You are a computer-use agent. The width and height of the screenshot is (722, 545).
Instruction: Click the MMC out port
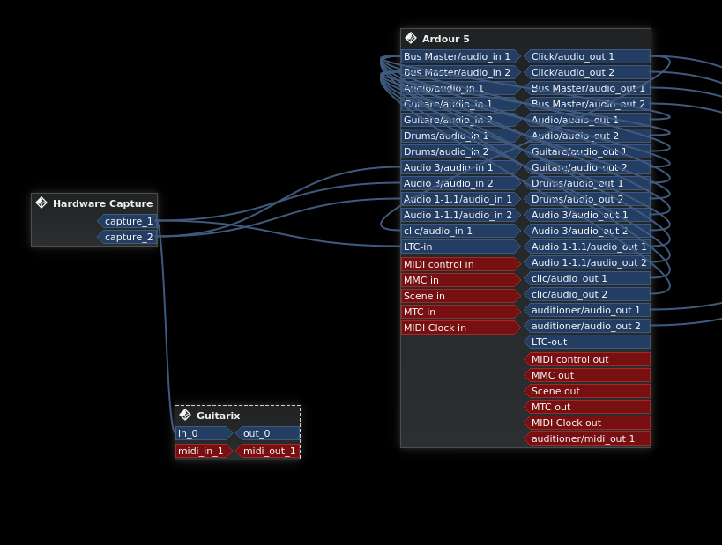[x=587, y=375]
